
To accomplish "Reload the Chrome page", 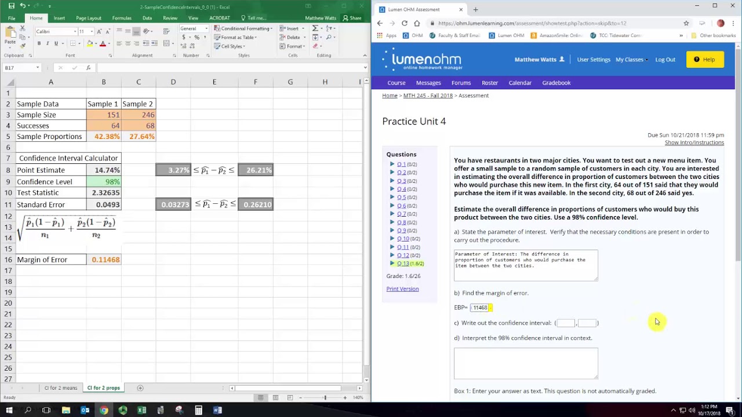I will pyautogui.click(x=404, y=23).
